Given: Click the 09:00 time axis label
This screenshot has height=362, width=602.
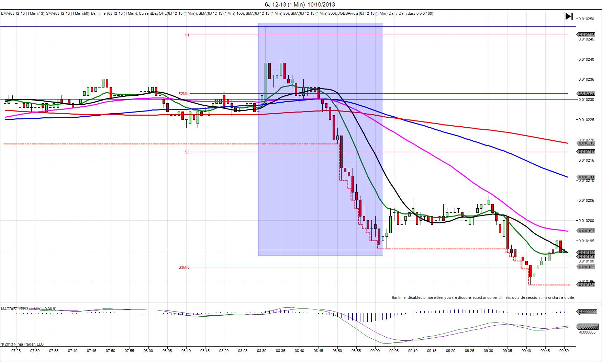Looking at the screenshot, I should pyautogui.click(x=375, y=351).
